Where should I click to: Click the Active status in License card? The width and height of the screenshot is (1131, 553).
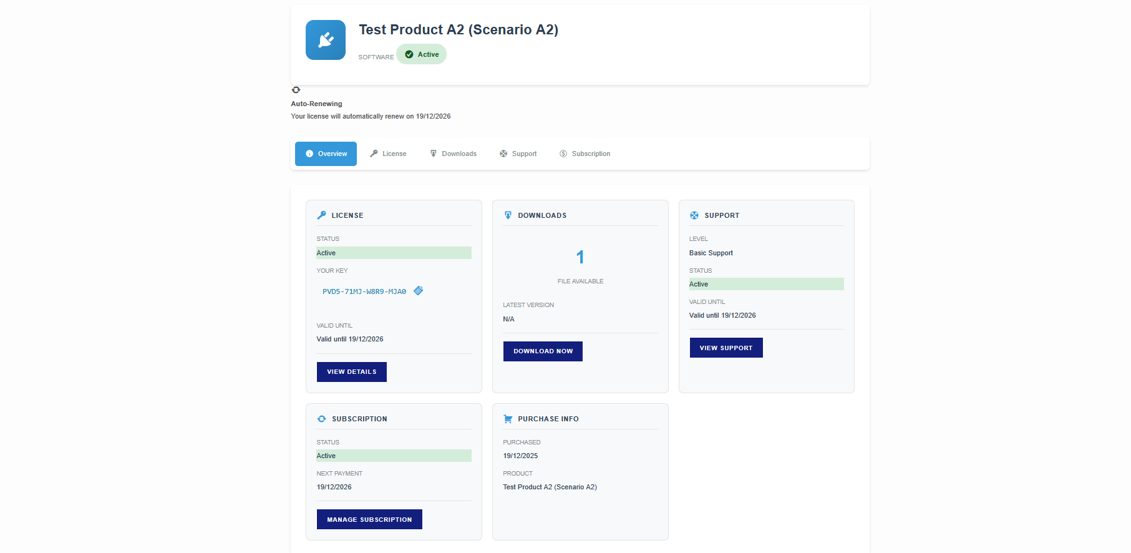(x=394, y=253)
